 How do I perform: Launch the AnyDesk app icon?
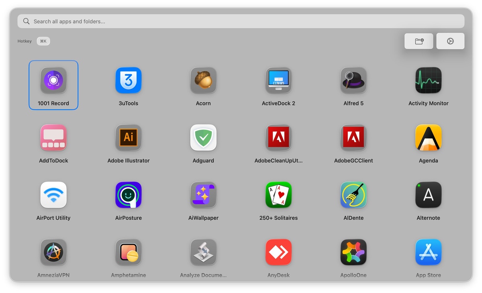pos(278,252)
